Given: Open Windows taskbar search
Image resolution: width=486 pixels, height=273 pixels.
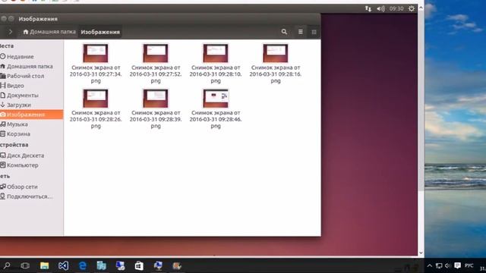Looking at the screenshot, I should pyautogui.click(x=7, y=265).
